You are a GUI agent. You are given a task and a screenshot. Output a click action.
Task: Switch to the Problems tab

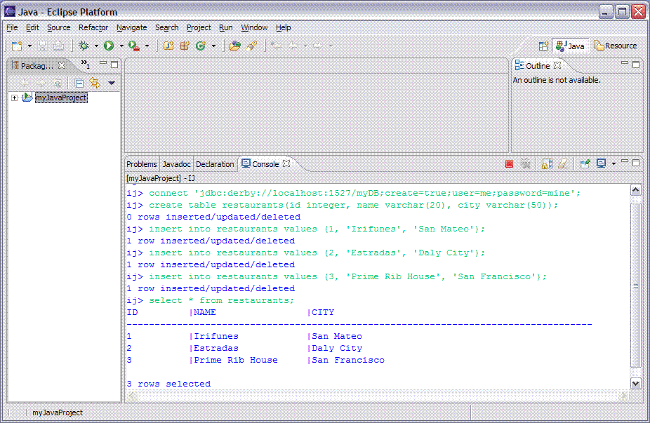[x=142, y=164]
